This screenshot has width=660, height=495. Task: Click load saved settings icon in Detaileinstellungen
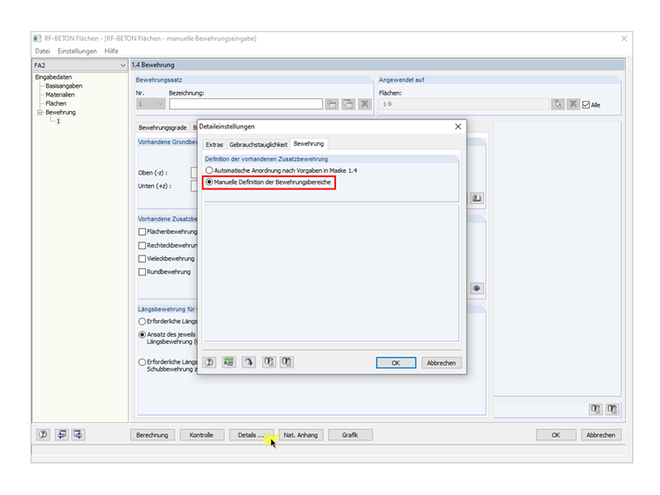tap(268, 362)
